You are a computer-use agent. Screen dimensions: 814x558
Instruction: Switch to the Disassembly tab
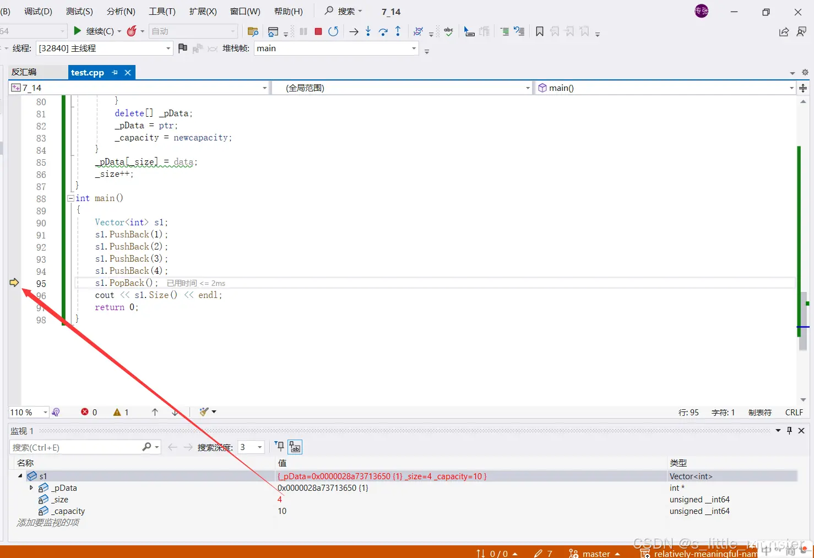pyautogui.click(x=24, y=72)
